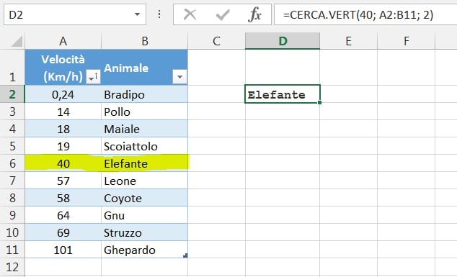Select the yellow highlighted Elefante cell
Screen dimensions: 457x277
[x=144, y=163]
